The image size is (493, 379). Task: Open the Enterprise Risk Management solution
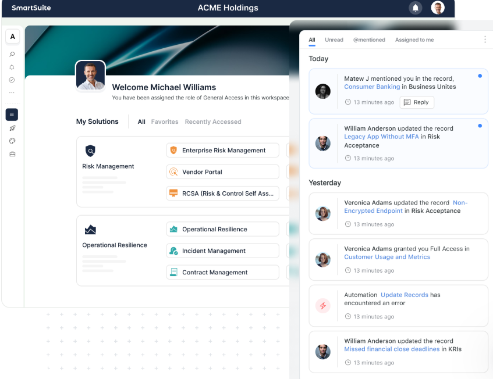[222, 150]
